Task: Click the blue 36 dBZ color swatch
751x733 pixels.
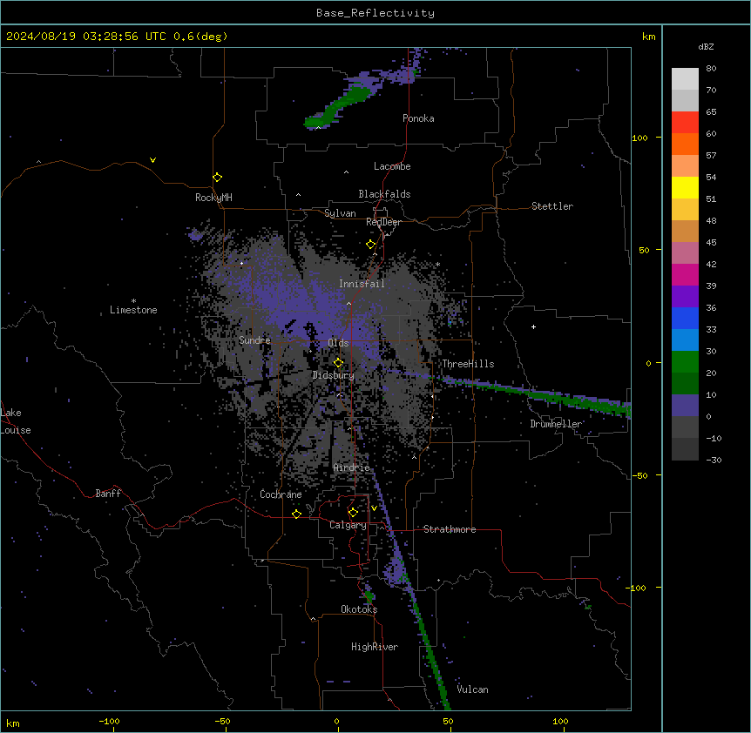Action: pos(685,318)
